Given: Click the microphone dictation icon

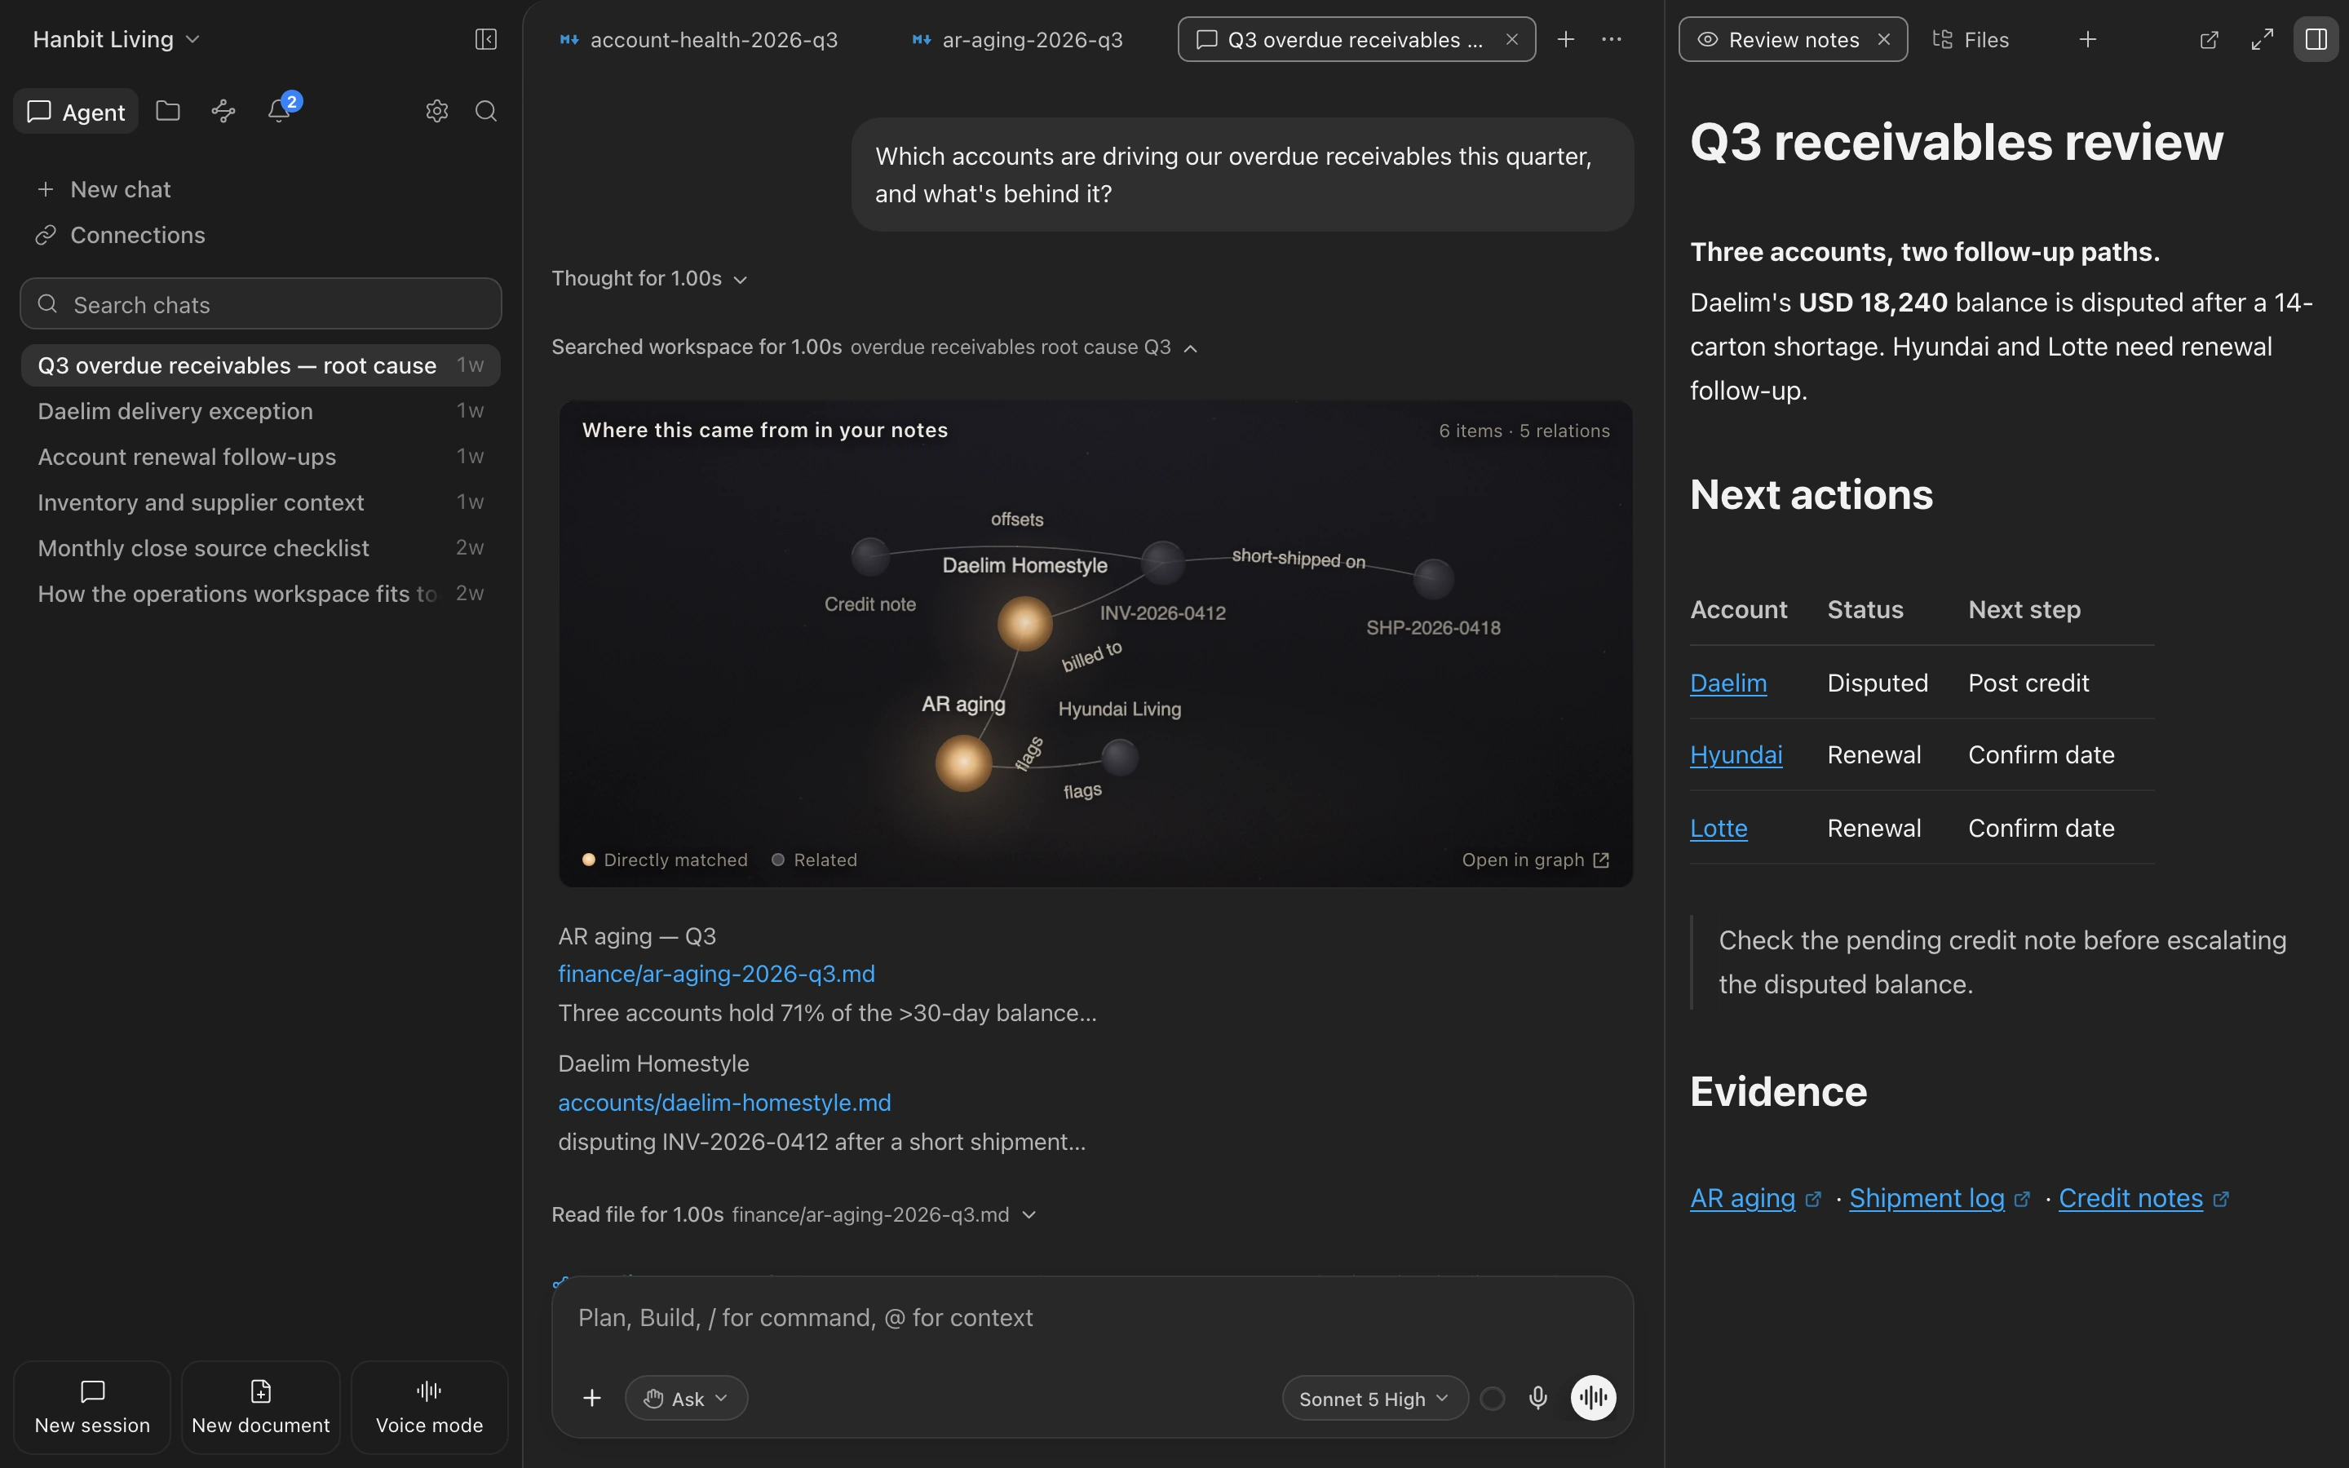Looking at the screenshot, I should 1538,1398.
